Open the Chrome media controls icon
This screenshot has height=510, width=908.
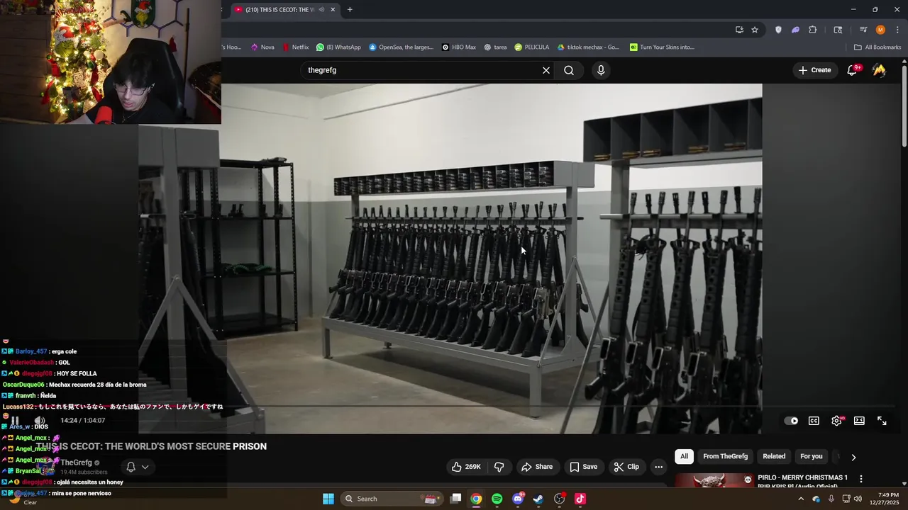pyautogui.click(x=863, y=30)
